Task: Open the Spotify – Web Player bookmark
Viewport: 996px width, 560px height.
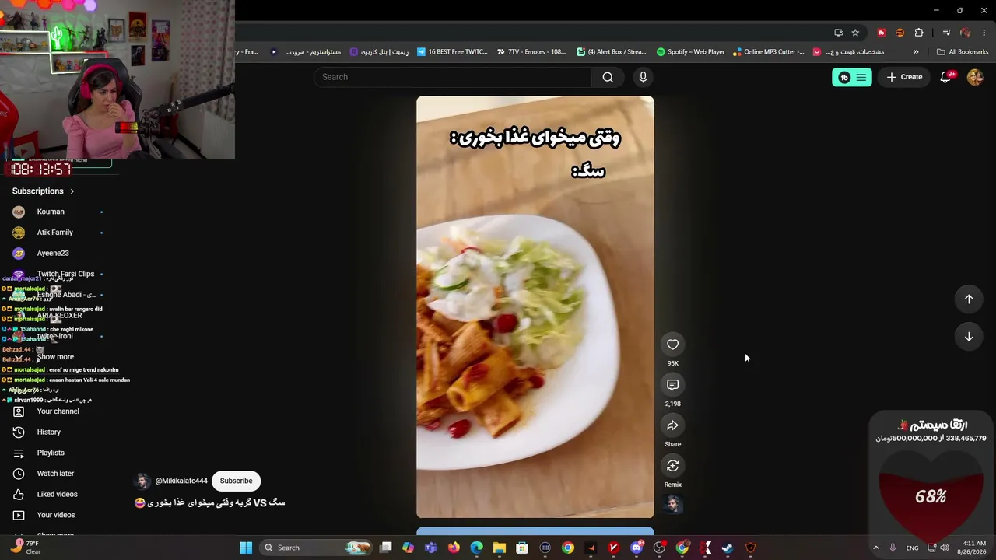Action: 690,52
